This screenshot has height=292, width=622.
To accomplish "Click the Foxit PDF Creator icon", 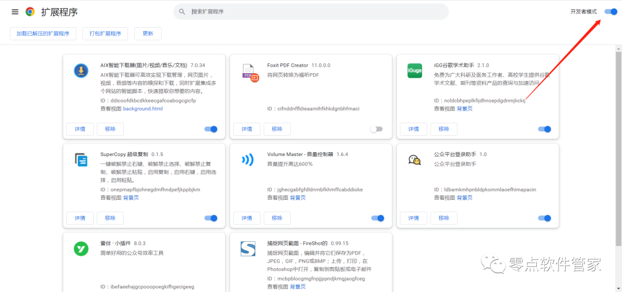I will (x=250, y=73).
